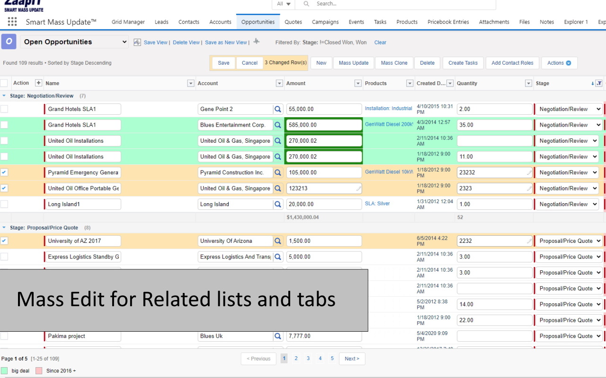The image size is (606, 378).
Task: Open the Quantity column menu arrow
Action: (528, 84)
